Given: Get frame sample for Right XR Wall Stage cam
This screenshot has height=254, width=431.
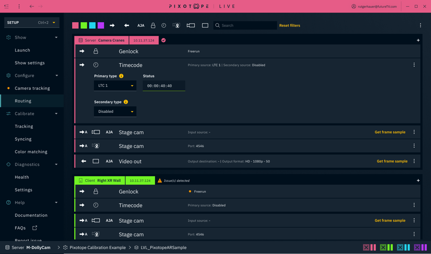Looking at the screenshot, I should pos(390,221).
